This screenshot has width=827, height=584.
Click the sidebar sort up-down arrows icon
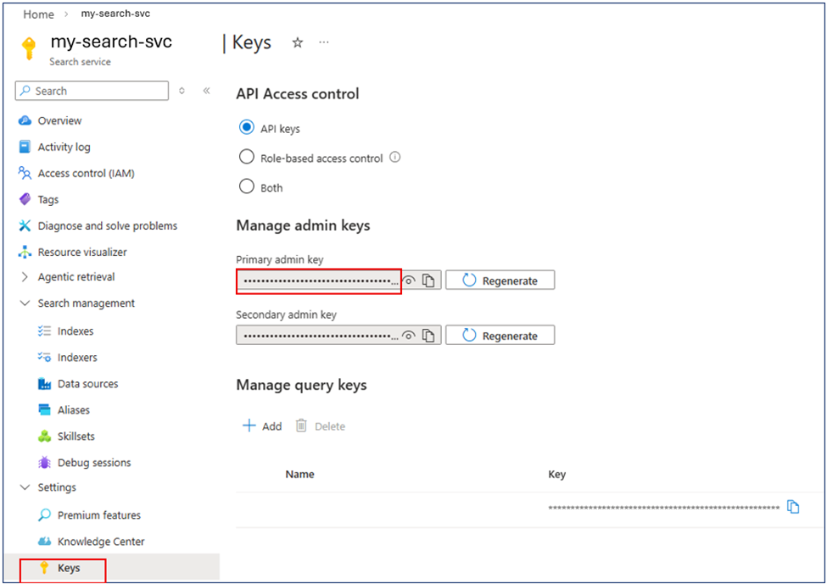click(182, 91)
